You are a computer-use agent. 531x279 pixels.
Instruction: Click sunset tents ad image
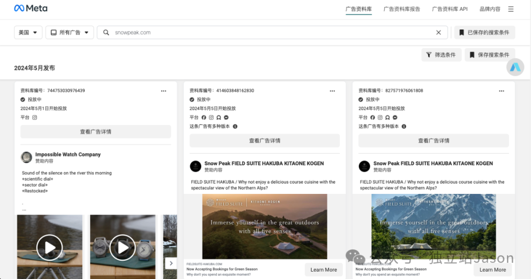point(265,226)
